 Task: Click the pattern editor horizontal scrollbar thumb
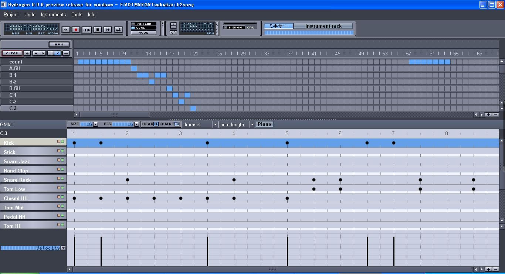pos(272,270)
